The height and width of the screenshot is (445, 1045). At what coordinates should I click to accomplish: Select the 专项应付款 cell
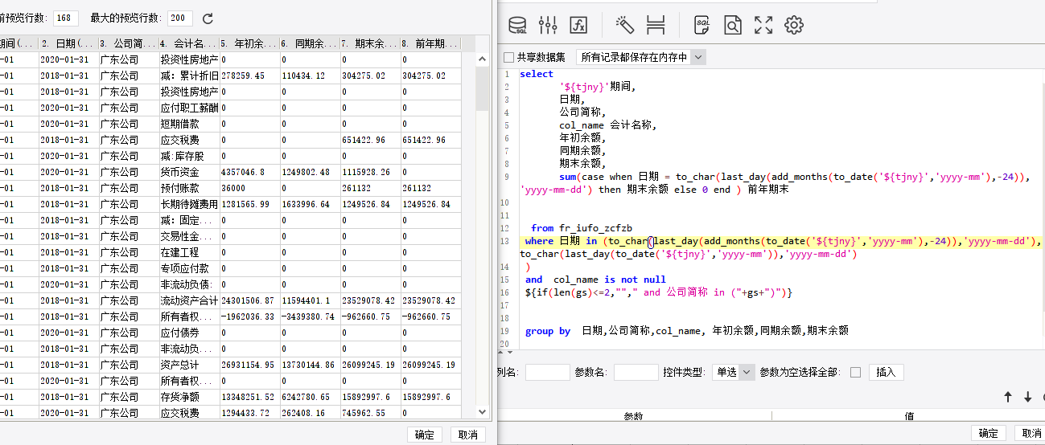tap(188, 268)
